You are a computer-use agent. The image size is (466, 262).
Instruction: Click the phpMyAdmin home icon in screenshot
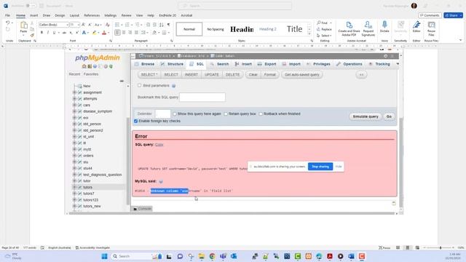pyautogui.click(x=84, y=66)
